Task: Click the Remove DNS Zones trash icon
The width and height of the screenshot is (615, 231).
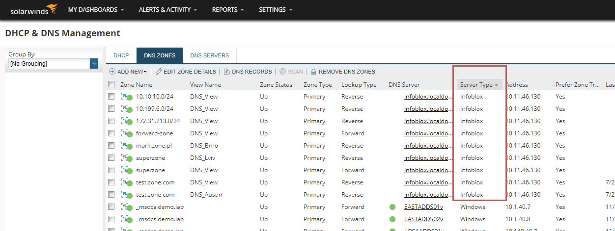Action: coord(313,72)
